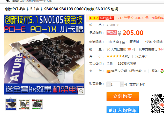
Task: Click the speaker announcement icon at top
Action: 8,1
